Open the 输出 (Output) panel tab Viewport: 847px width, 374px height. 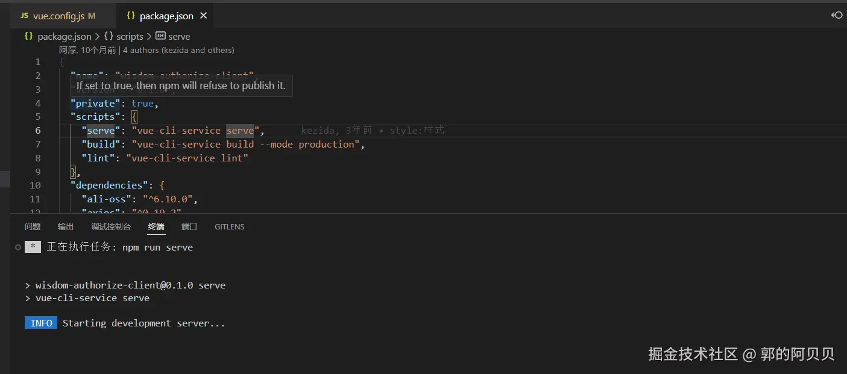(66, 226)
